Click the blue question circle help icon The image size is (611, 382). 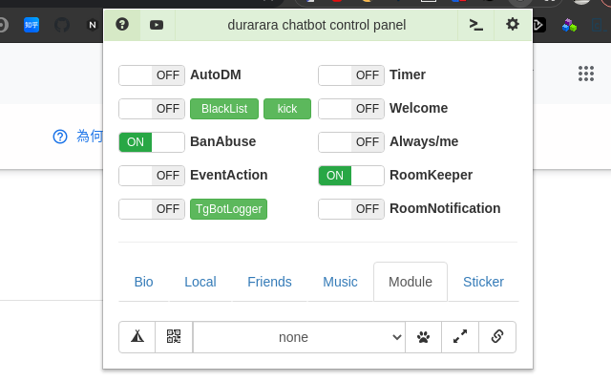pos(60,137)
